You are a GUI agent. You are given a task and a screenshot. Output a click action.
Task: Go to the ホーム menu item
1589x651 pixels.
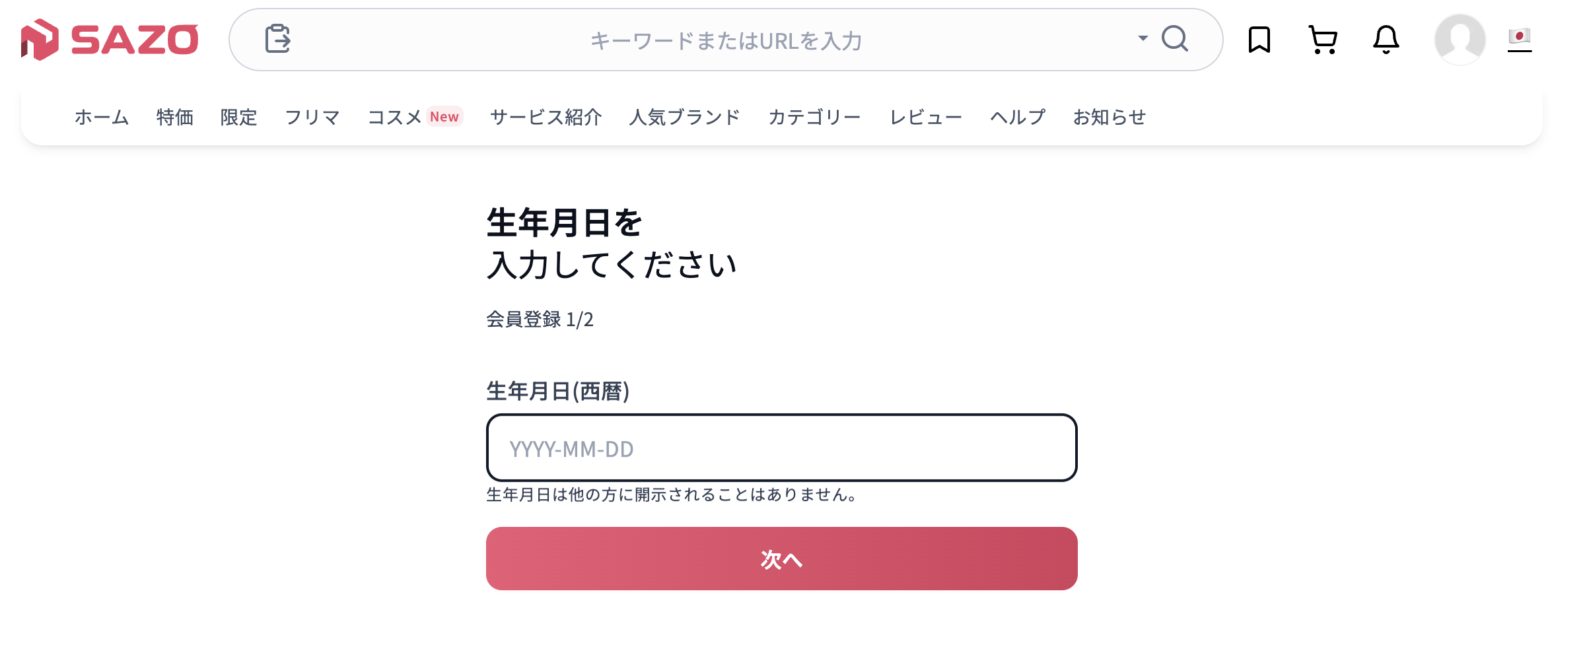coord(102,117)
